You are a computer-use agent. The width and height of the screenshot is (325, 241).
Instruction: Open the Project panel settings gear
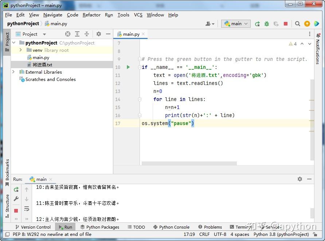99,34
